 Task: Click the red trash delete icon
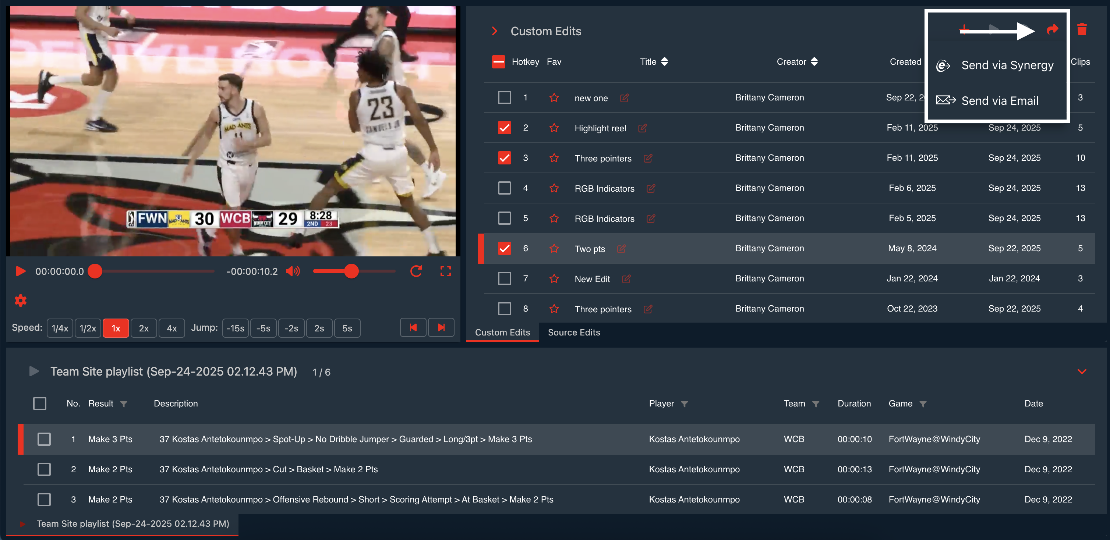click(x=1082, y=29)
